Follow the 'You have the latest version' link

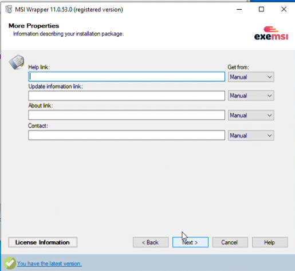point(49,264)
